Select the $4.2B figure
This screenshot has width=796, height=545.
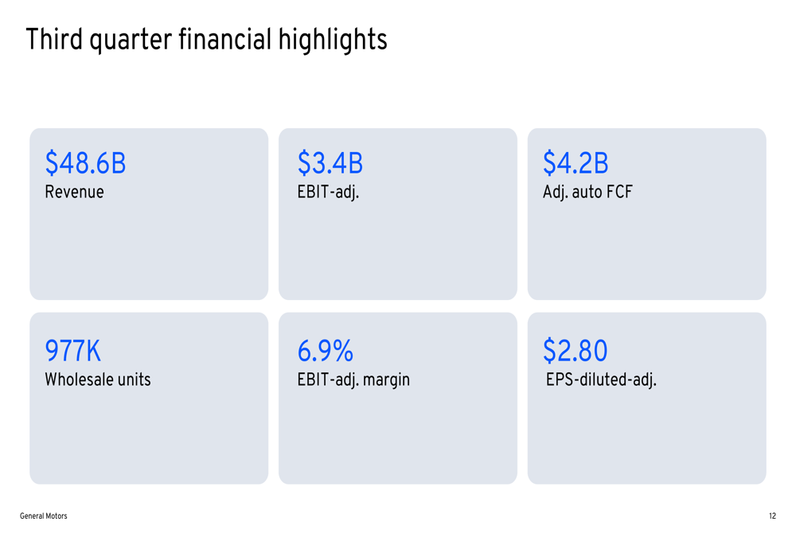click(x=576, y=164)
